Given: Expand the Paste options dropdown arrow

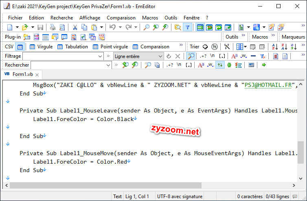Looking at the screenshot, I should click(101, 27).
